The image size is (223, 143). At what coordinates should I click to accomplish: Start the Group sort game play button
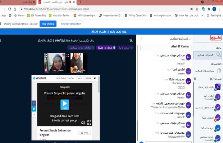point(65,105)
